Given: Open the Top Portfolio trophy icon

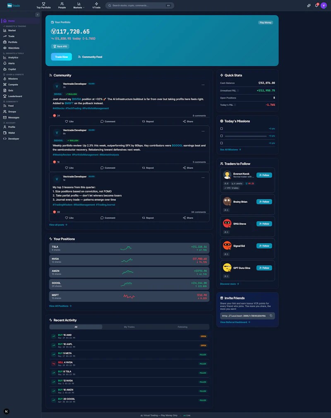Looking at the screenshot, I should [x=43, y=4].
